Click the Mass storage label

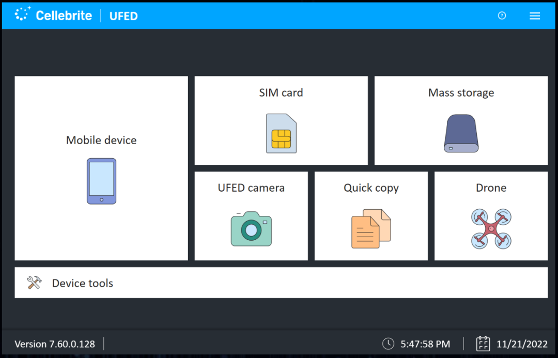pyautogui.click(x=461, y=93)
